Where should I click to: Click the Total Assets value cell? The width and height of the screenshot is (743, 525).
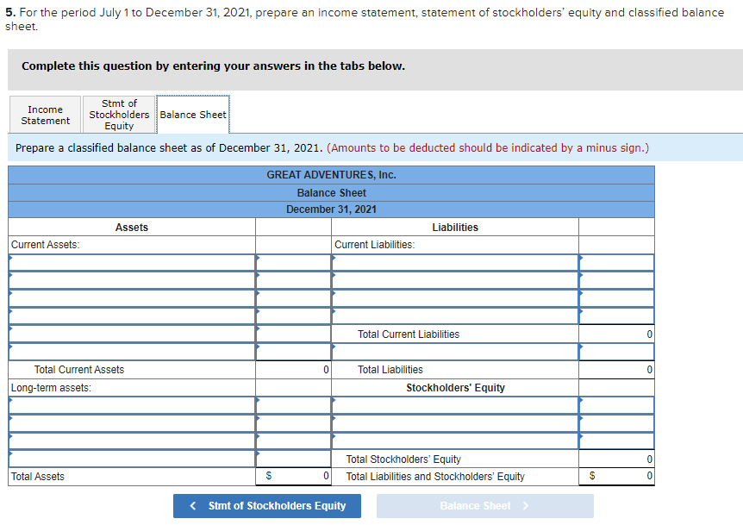(293, 476)
